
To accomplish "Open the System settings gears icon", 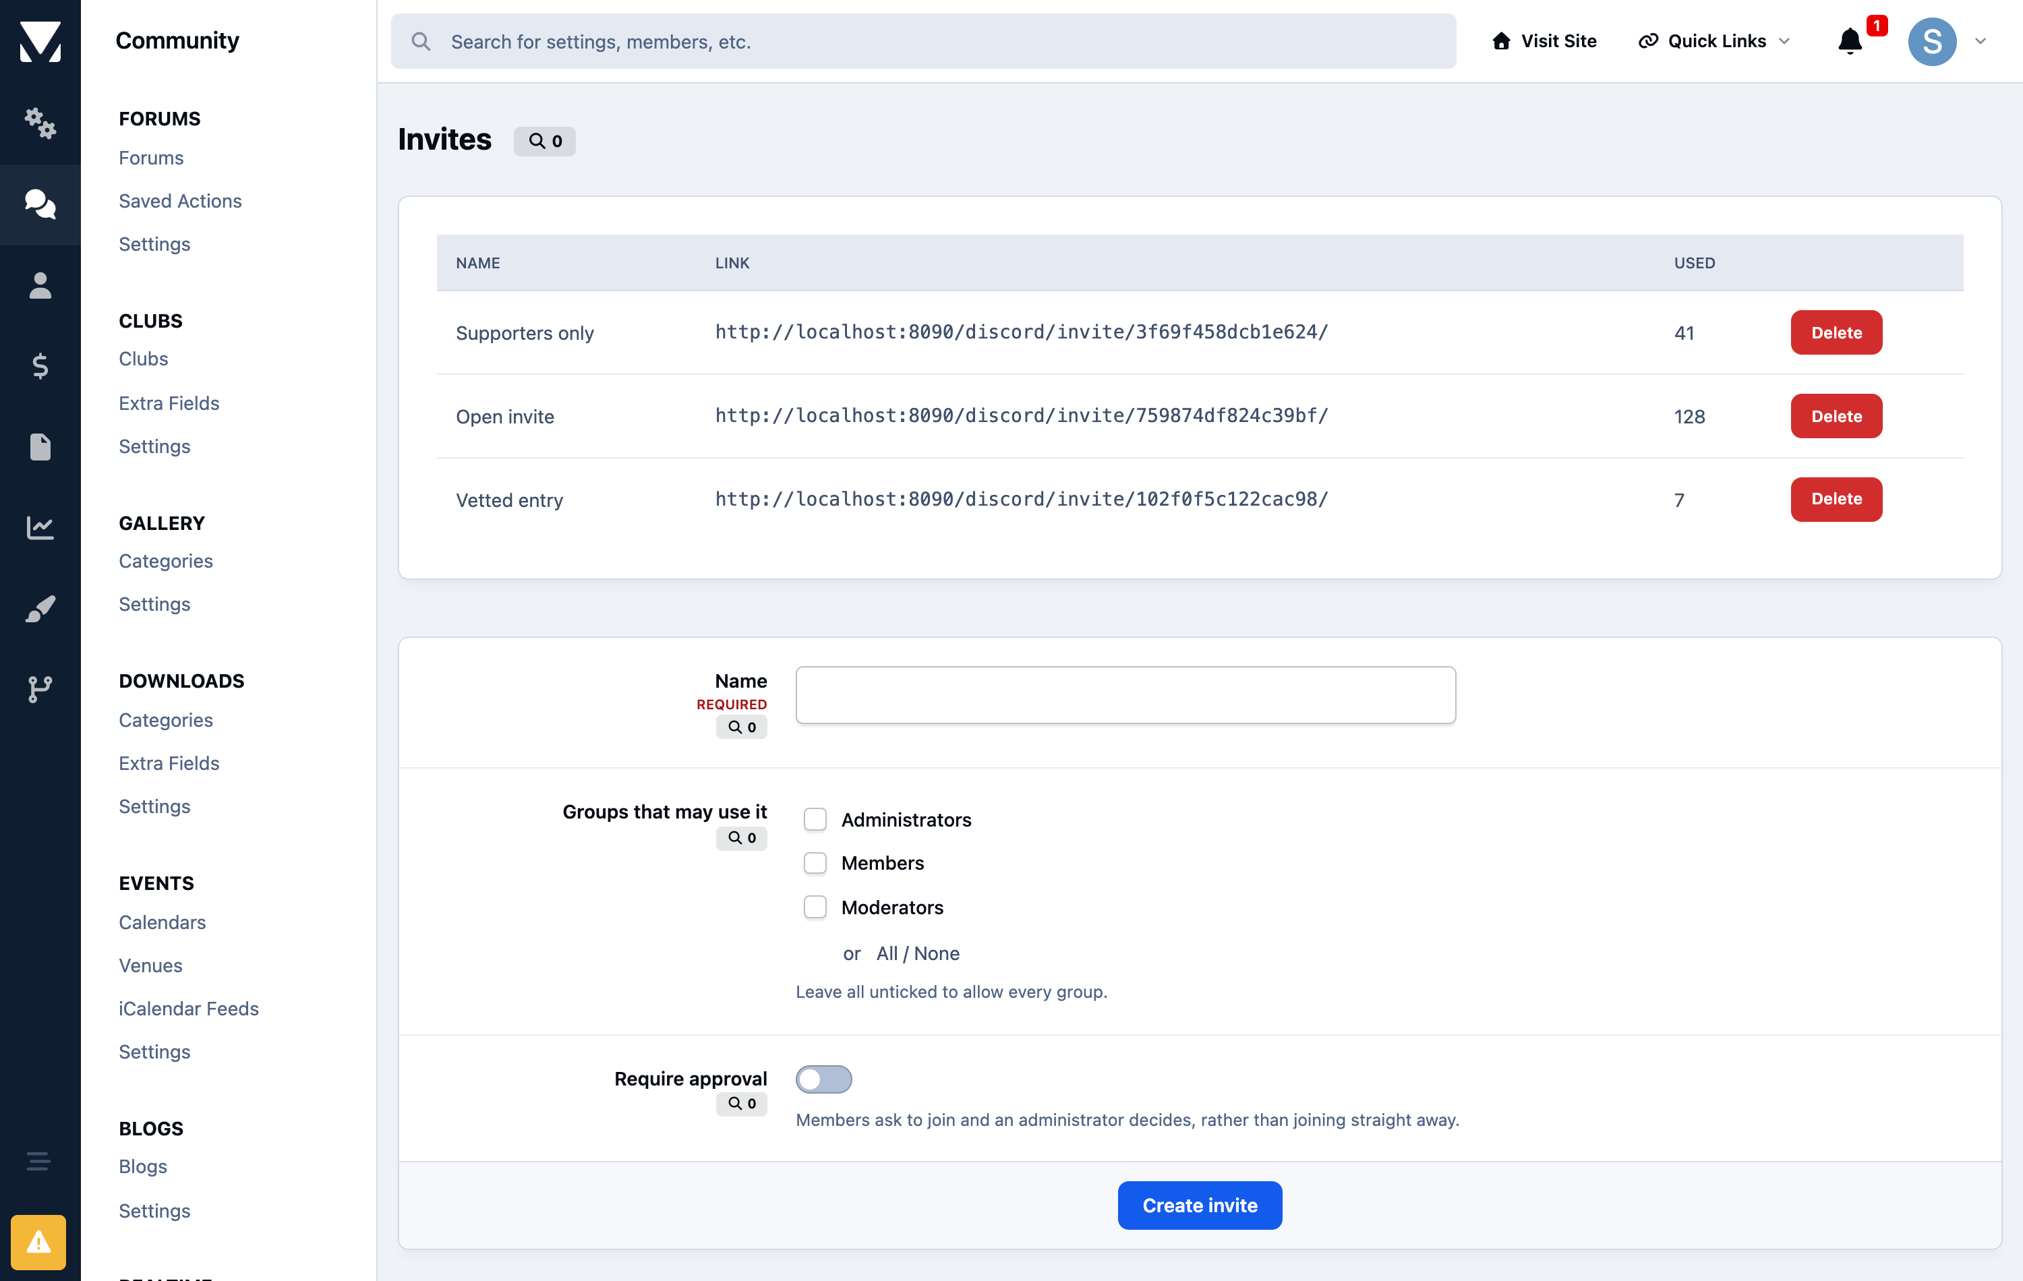I will click(x=40, y=123).
